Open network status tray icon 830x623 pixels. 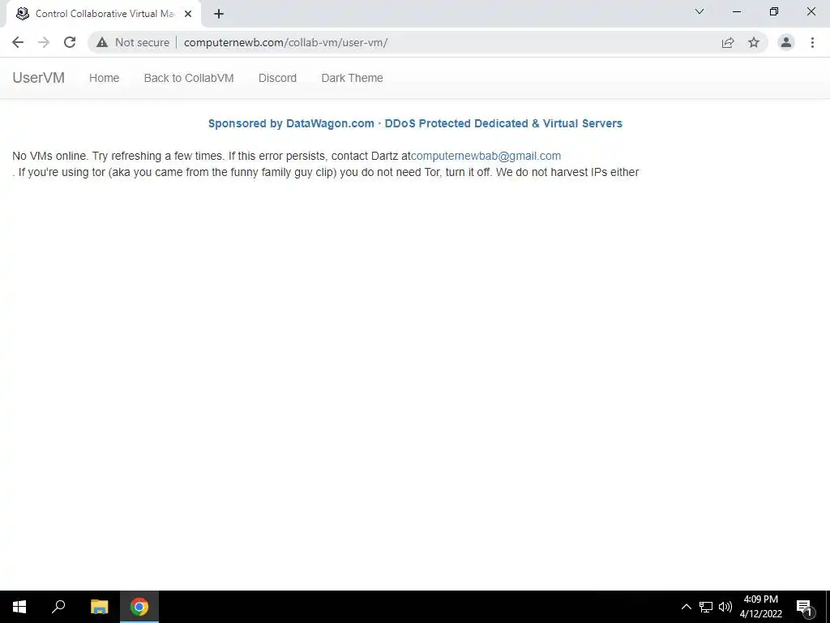click(x=706, y=607)
